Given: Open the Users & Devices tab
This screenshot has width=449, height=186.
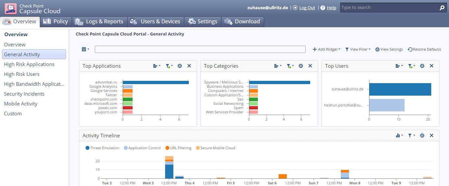Looking at the screenshot, I should click(155, 22).
